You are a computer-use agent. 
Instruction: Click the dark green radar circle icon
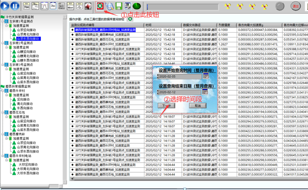[x=136, y=6]
